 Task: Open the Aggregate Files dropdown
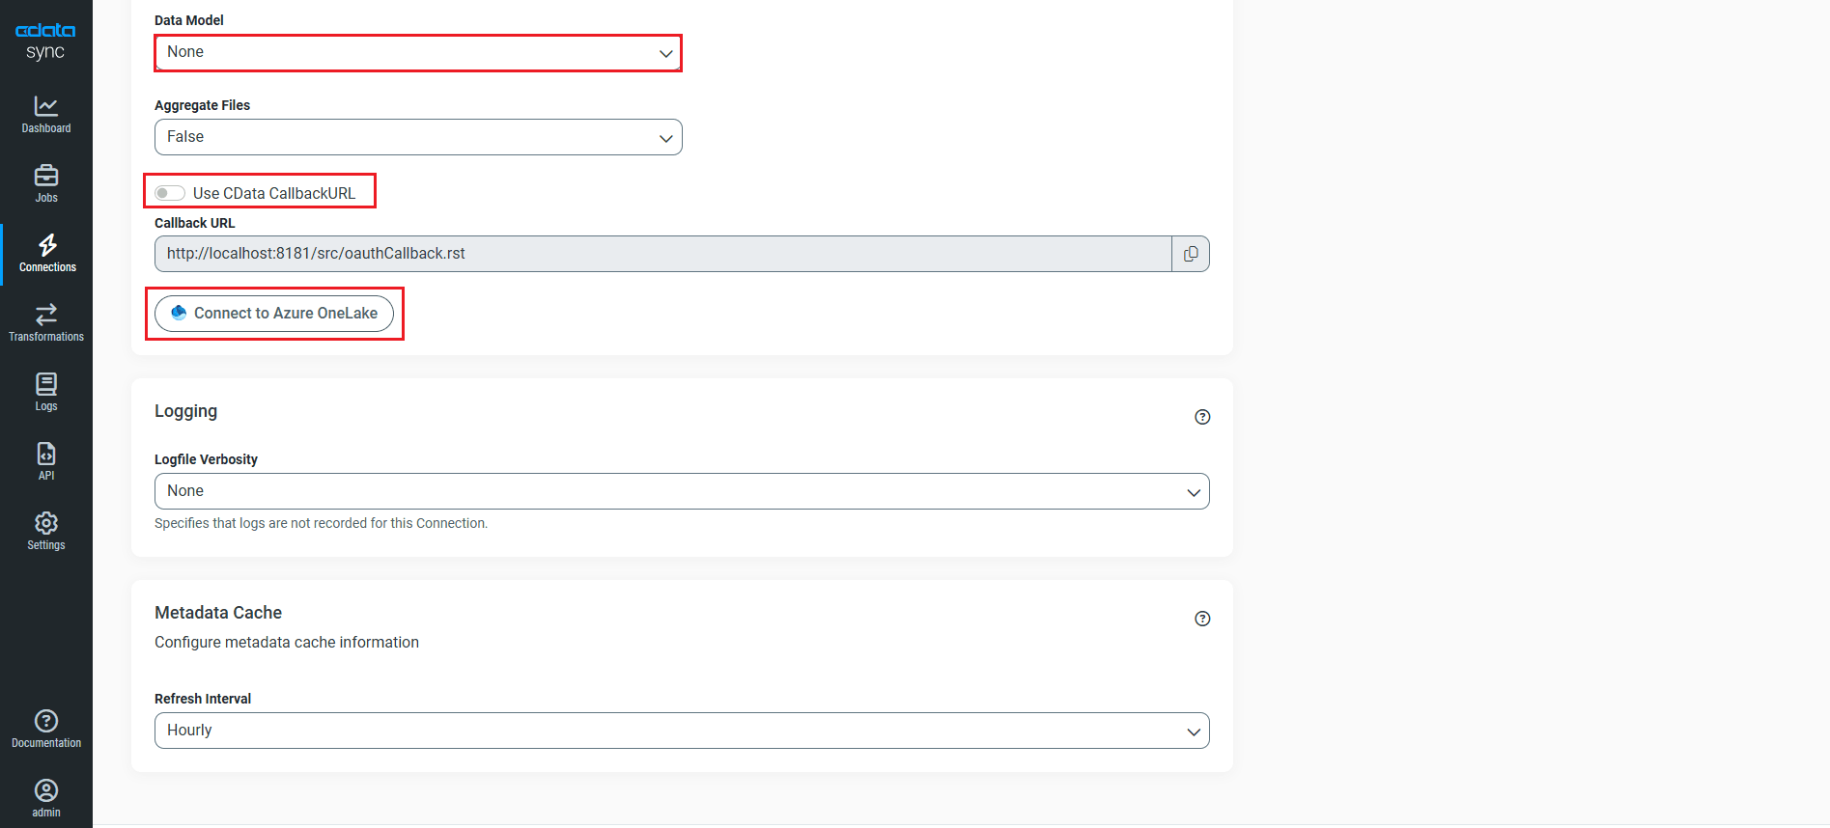(418, 137)
